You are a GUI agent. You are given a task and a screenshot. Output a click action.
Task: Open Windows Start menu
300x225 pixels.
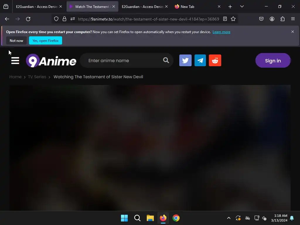[124, 218]
